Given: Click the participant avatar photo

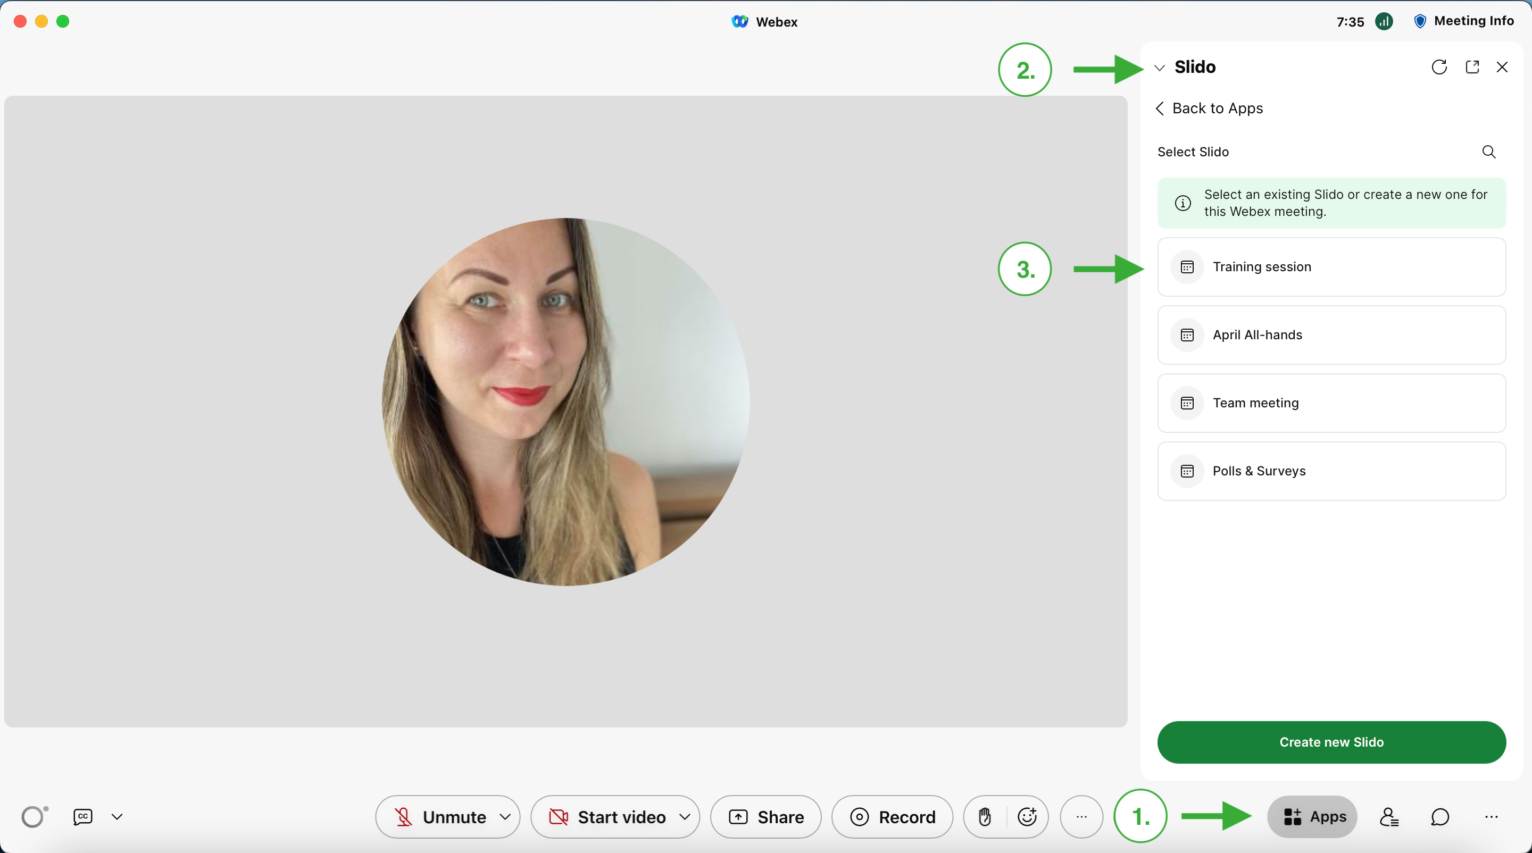Looking at the screenshot, I should pyautogui.click(x=565, y=402).
